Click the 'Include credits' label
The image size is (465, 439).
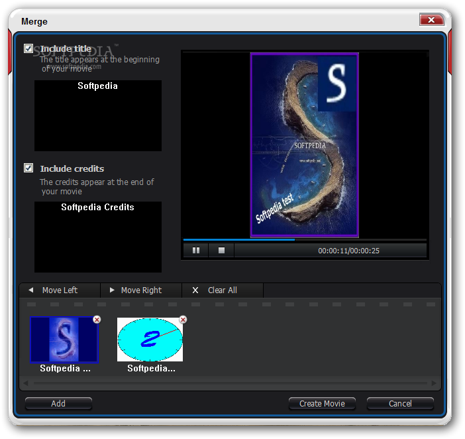tap(72, 168)
